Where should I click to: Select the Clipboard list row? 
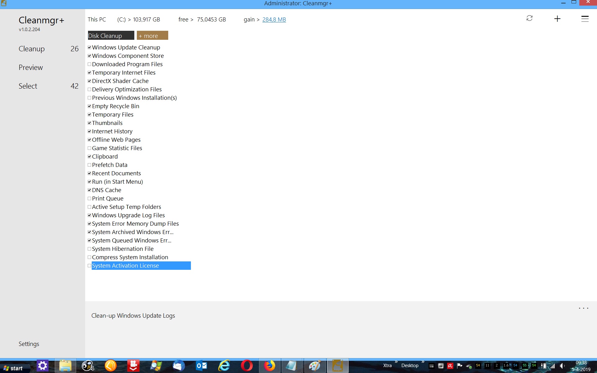(105, 157)
